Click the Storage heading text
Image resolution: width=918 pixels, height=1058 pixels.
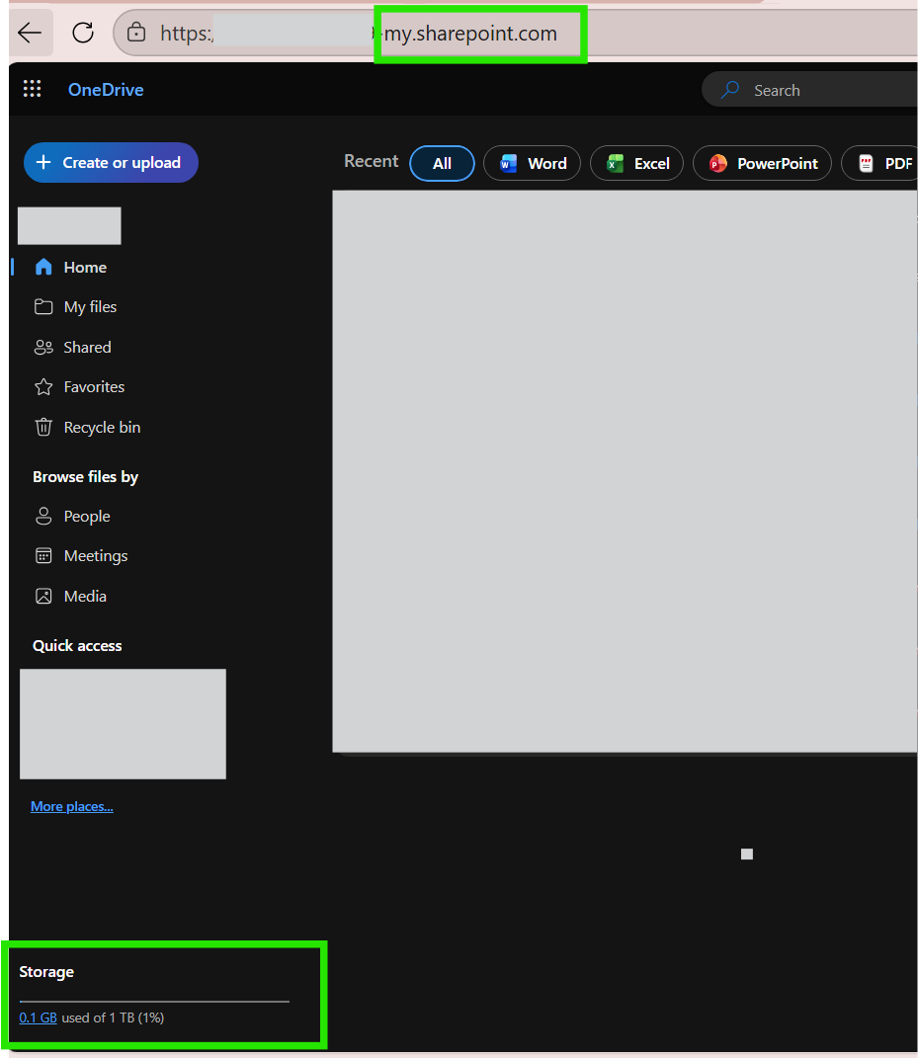point(46,972)
